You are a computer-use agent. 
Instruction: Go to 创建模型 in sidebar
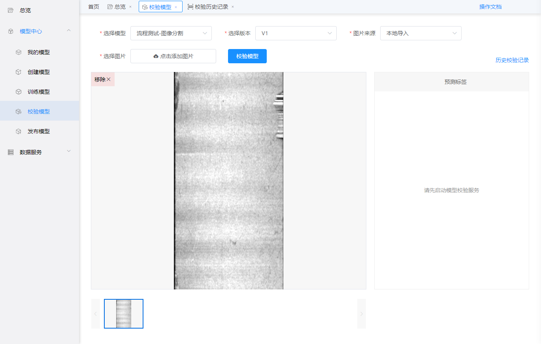pyautogui.click(x=40, y=72)
